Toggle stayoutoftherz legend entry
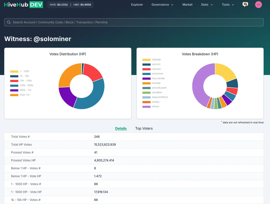Image resolution: width=270 pixels, height=204 pixels. click(155, 97)
